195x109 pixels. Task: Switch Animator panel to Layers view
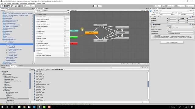pyautogui.click(x=38, y=11)
